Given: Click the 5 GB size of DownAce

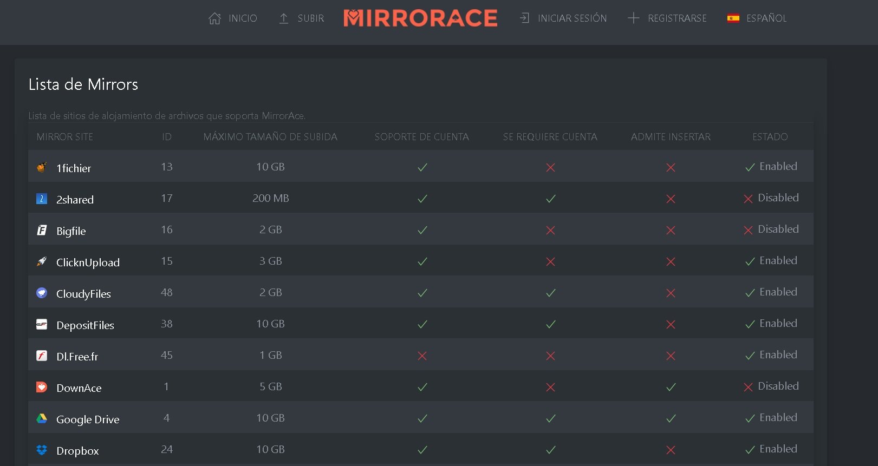Looking at the screenshot, I should 270,386.
